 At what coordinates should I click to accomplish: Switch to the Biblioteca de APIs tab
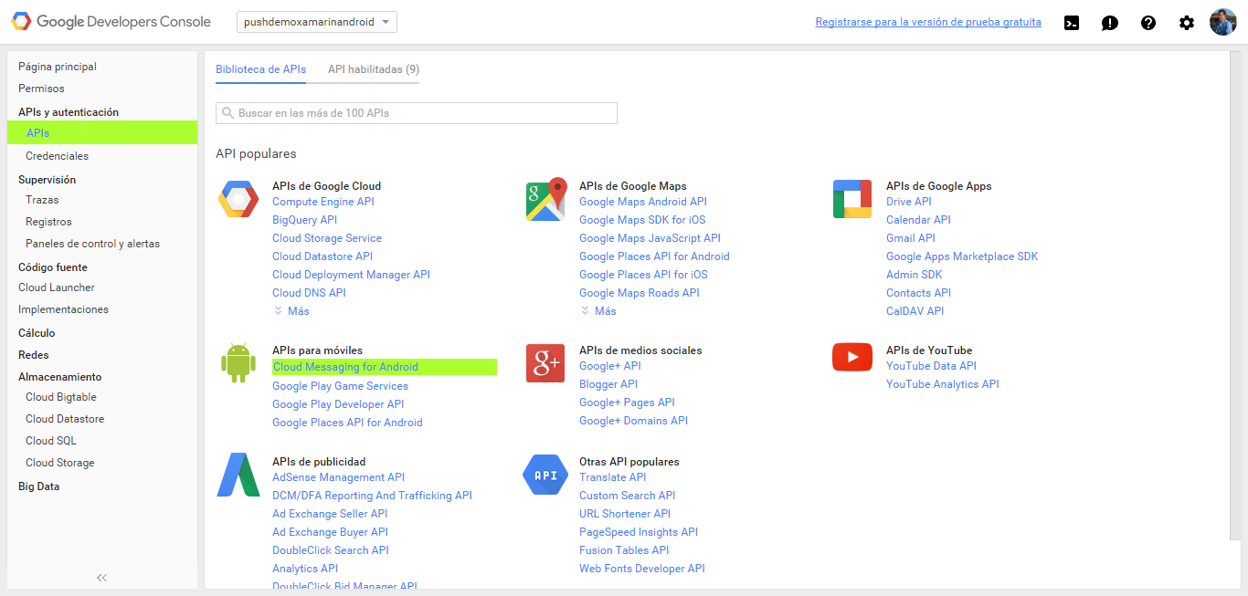260,69
